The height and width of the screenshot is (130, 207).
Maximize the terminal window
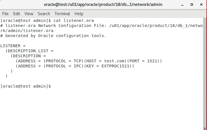tap(192, 4)
